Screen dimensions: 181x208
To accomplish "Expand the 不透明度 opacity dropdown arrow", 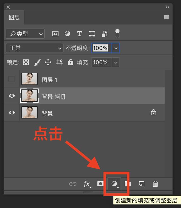I will [x=116, y=48].
